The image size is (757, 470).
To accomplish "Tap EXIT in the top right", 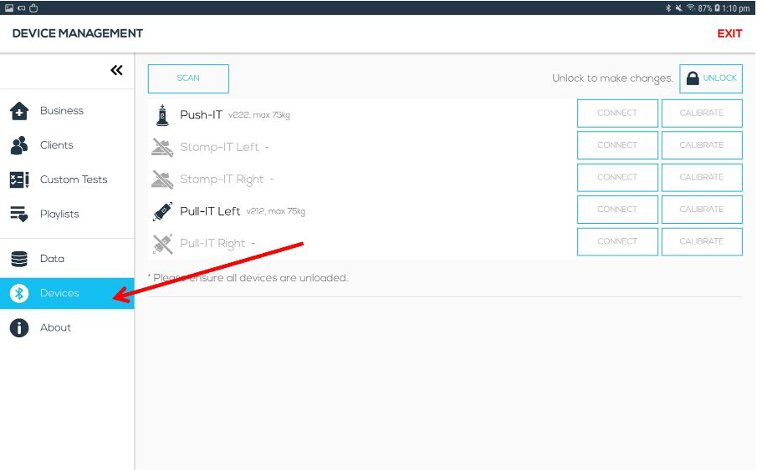I will [729, 33].
